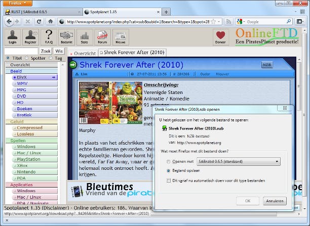Select the DivX category
Viewport: 310px width, 226px height.
tap(35, 77)
